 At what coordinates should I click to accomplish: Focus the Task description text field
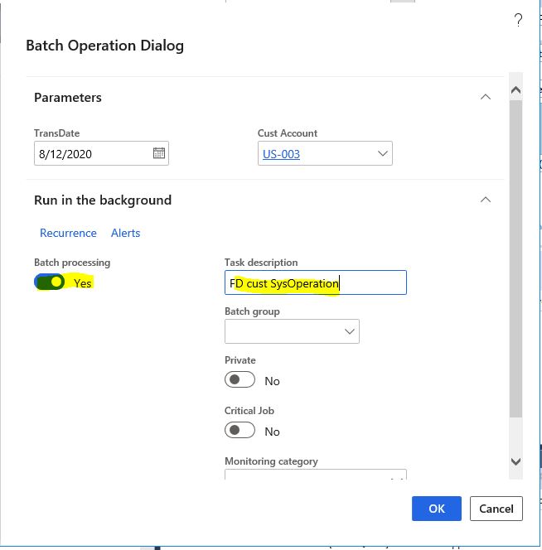point(316,282)
